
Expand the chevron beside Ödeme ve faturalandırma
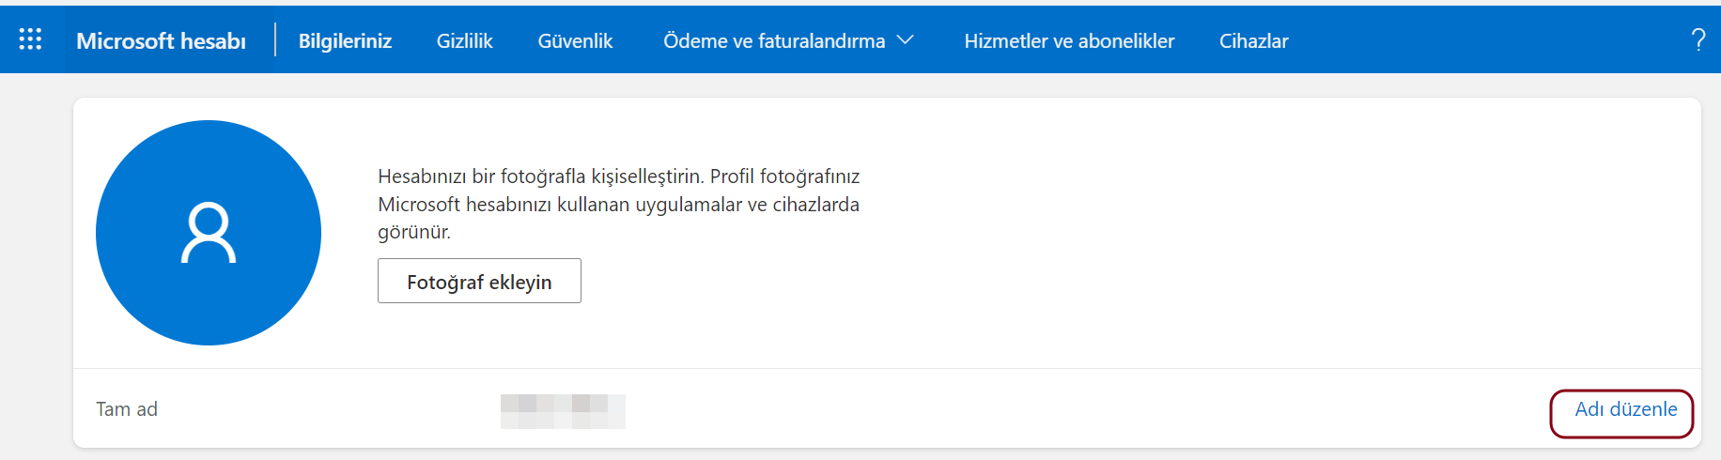click(906, 39)
